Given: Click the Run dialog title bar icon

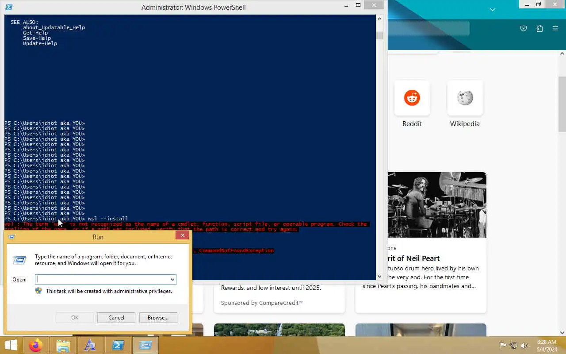Looking at the screenshot, I should (12, 237).
